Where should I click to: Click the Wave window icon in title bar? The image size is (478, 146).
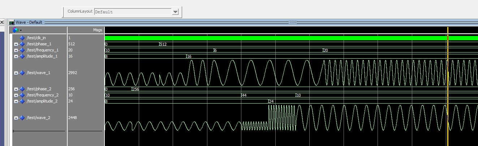12,22
